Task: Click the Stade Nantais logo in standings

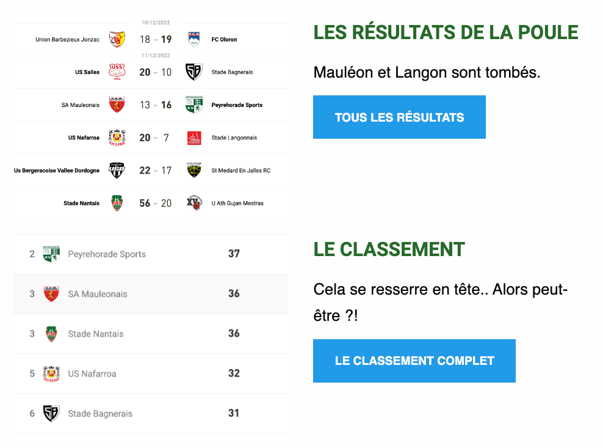Action: (51, 334)
